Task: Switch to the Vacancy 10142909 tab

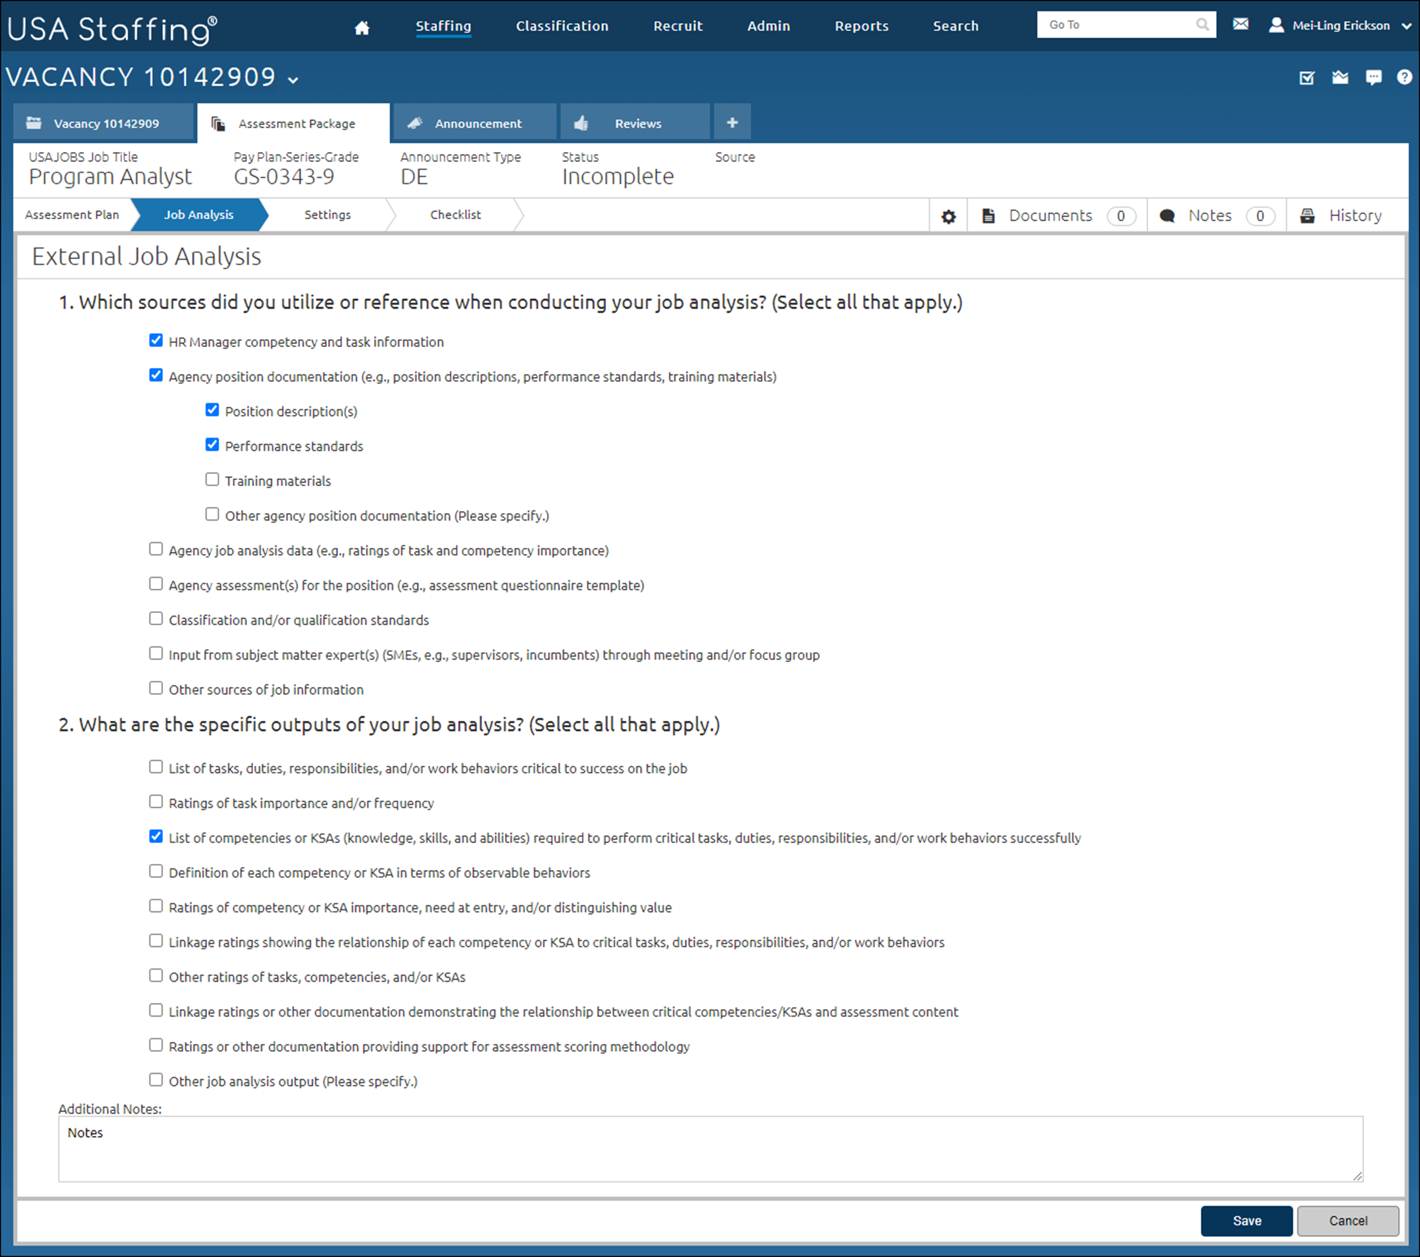Action: pos(104,123)
